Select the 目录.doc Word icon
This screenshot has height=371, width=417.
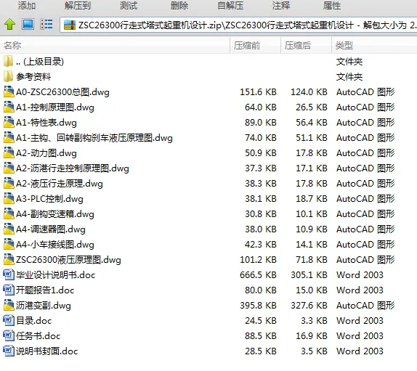point(9,320)
